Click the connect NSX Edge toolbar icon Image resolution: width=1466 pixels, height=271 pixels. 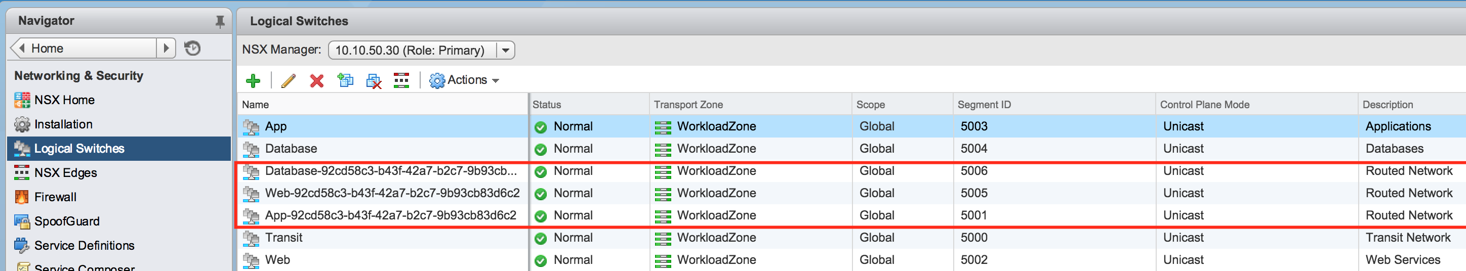click(x=401, y=81)
